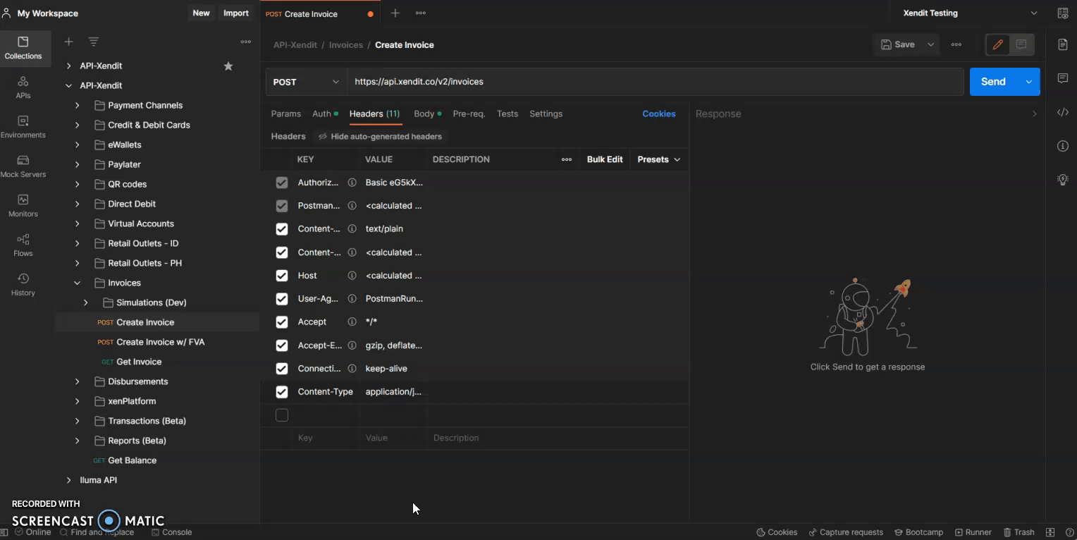Click the request URL field
1077x540 pixels.
(656, 82)
